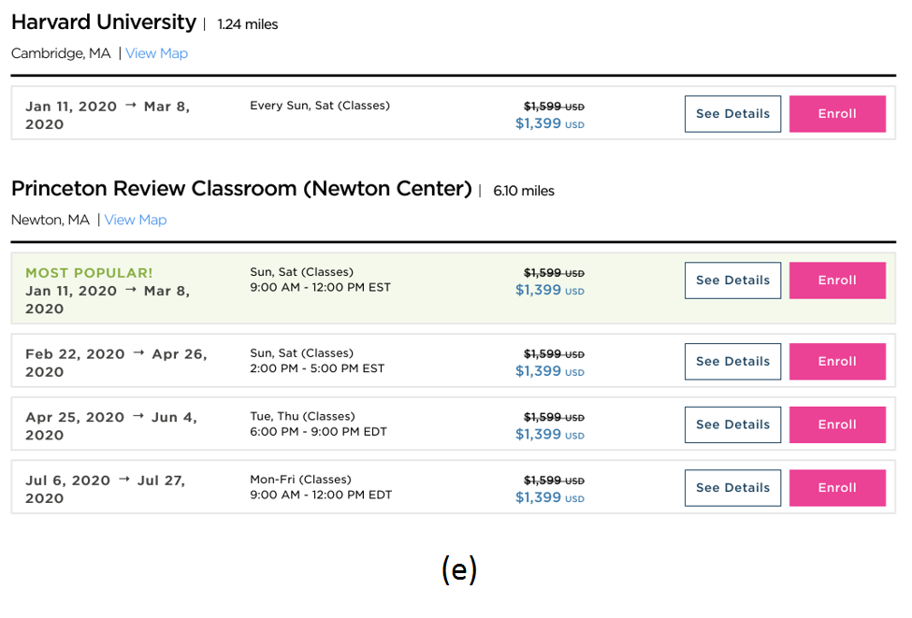This screenshot has height=618, width=912.
Task: Enroll in the Apr 25 to Jun 4 class
Action: coord(837,424)
